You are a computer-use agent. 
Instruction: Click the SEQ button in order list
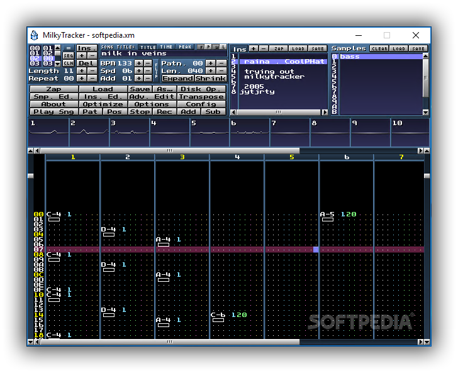tap(69, 55)
